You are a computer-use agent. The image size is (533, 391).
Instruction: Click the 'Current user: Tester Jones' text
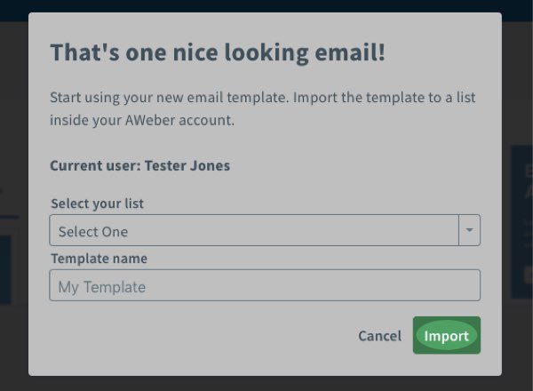point(139,165)
